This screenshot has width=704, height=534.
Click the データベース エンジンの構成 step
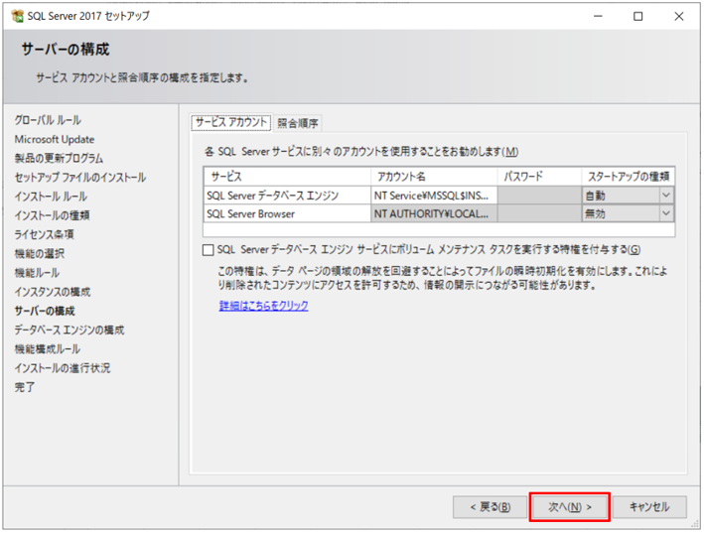click(x=70, y=330)
